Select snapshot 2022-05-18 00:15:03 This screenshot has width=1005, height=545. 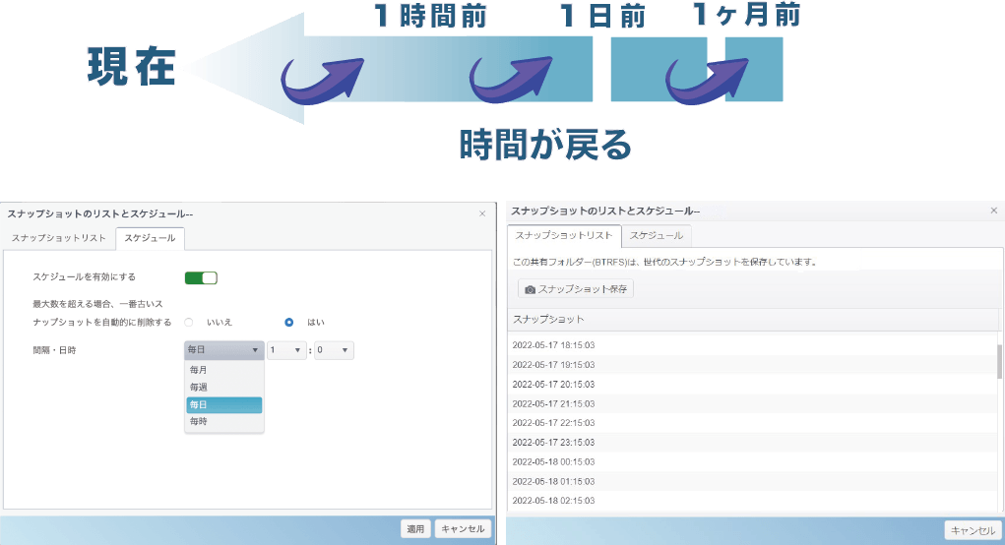click(752, 461)
